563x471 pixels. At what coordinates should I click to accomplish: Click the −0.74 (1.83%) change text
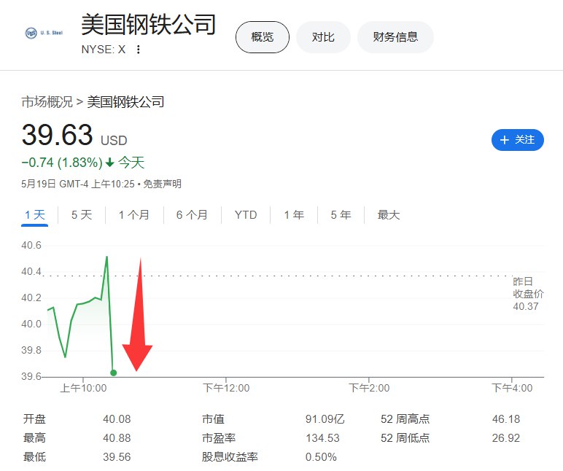(62, 163)
